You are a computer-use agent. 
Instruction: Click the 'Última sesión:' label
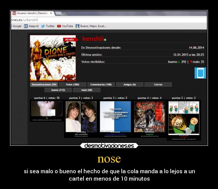click(92, 55)
